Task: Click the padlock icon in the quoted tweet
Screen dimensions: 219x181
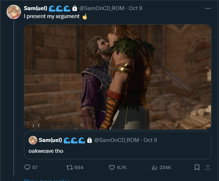Action: 89,140
